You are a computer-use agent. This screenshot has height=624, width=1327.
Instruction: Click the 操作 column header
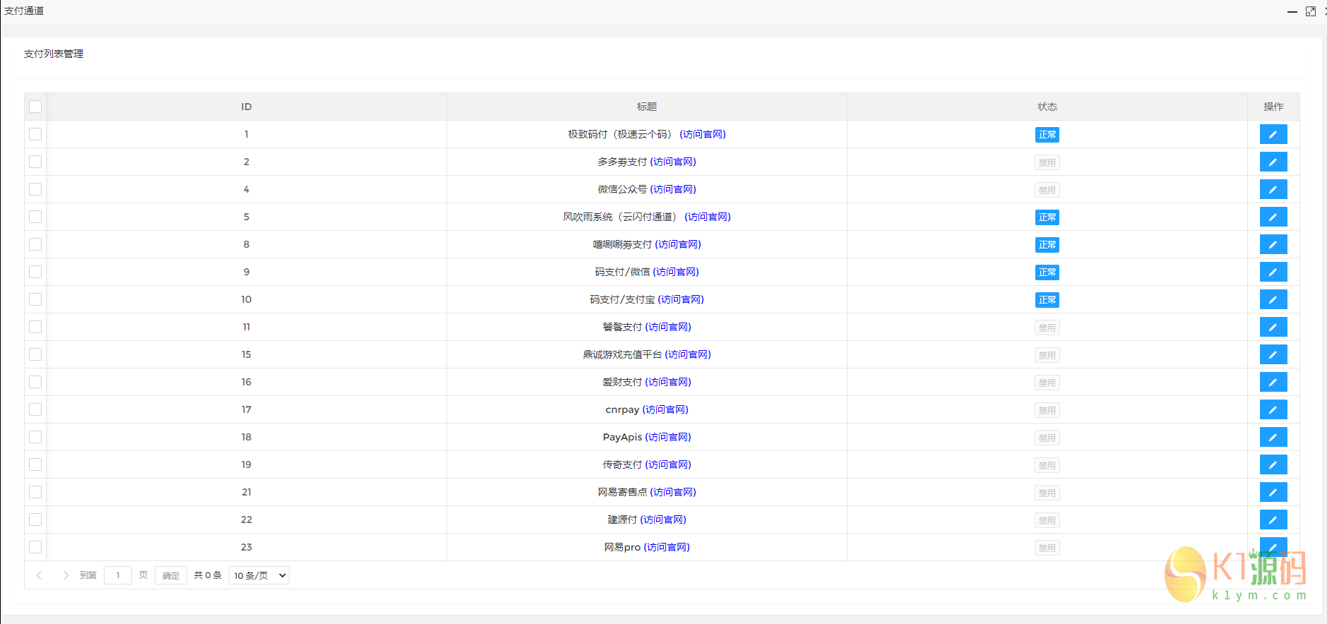[1273, 107]
